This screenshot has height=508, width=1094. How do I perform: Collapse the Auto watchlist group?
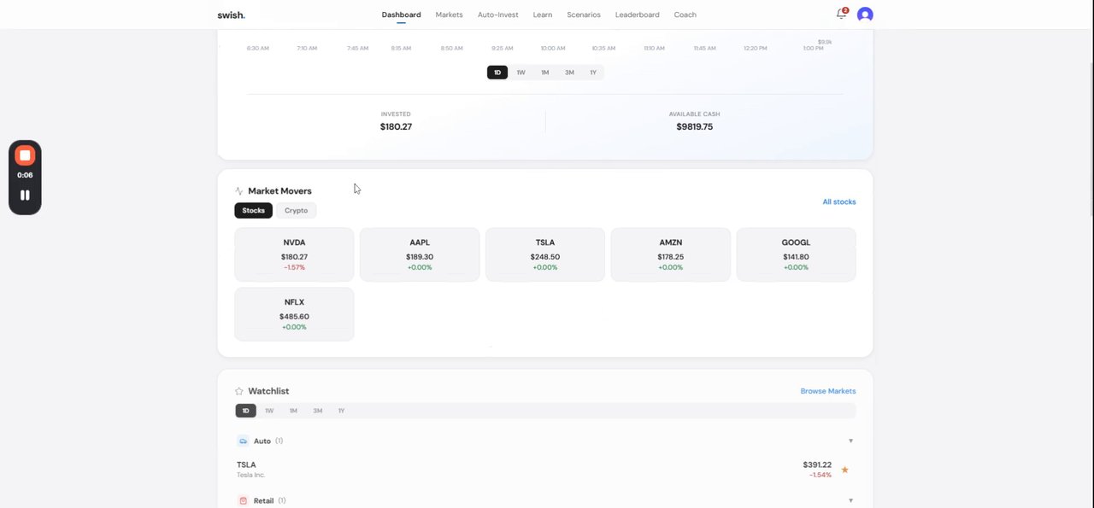pos(850,441)
